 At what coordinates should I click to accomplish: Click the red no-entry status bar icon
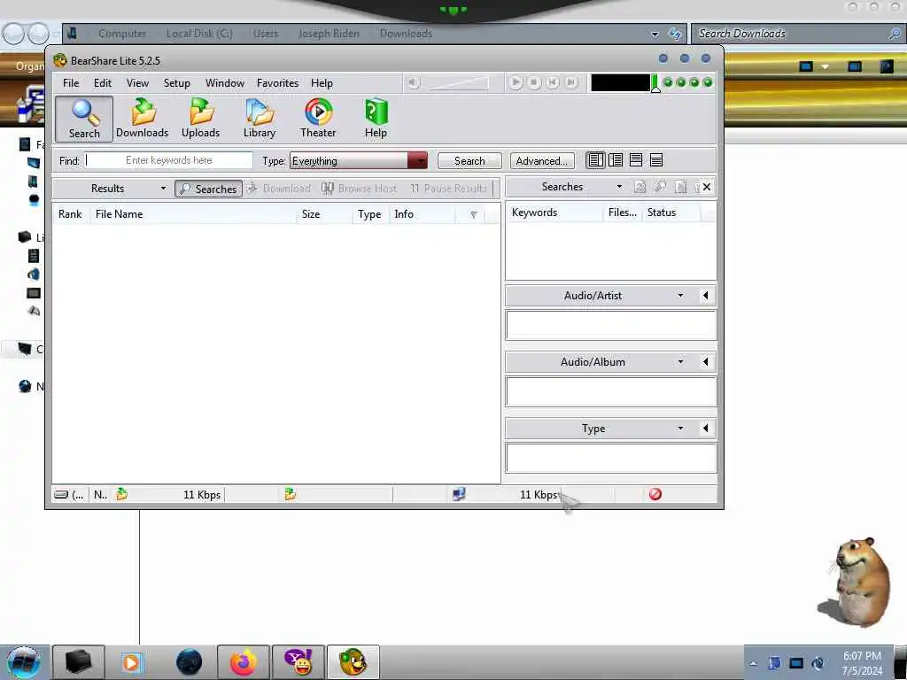point(655,494)
